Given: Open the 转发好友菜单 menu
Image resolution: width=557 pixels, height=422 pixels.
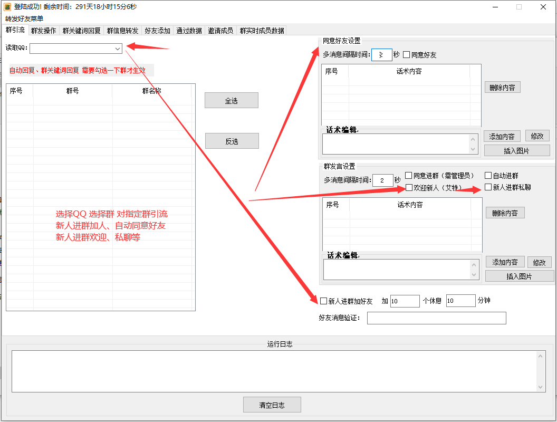Looking at the screenshot, I should [24, 18].
